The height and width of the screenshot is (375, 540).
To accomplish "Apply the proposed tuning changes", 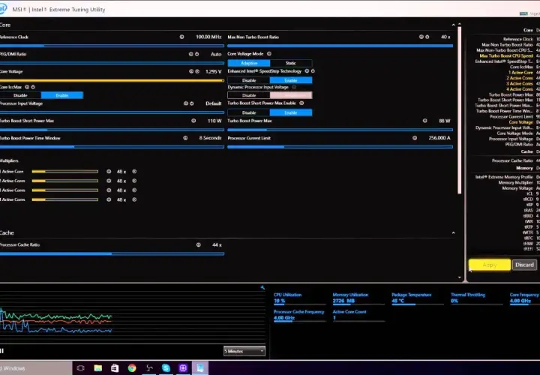I will (x=489, y=265).
